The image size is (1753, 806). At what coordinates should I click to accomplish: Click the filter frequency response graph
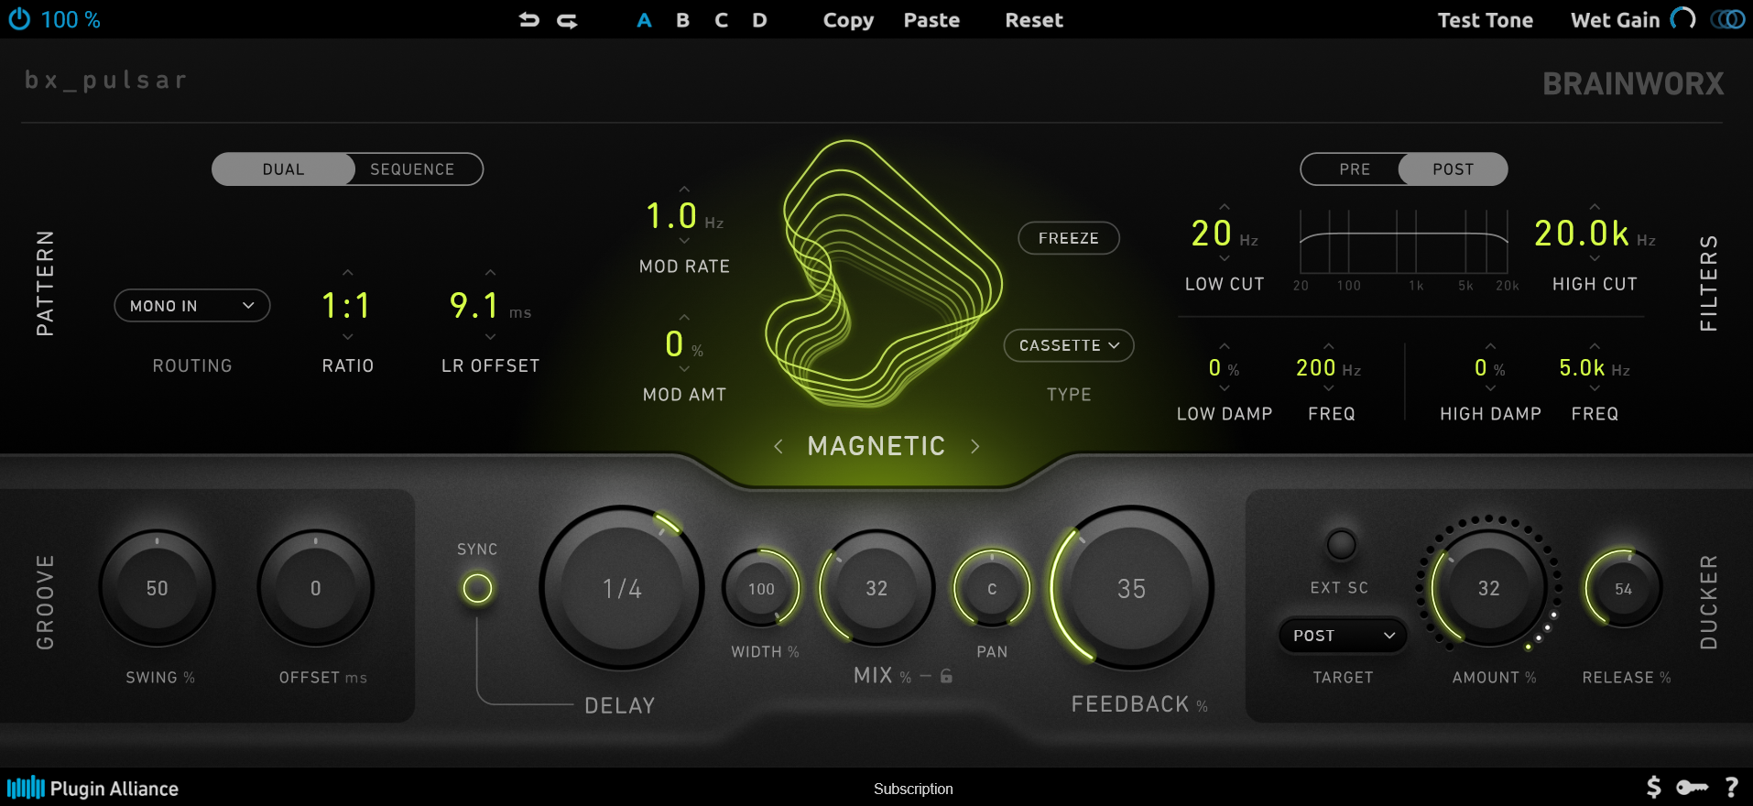click(x=1403, y=243)
